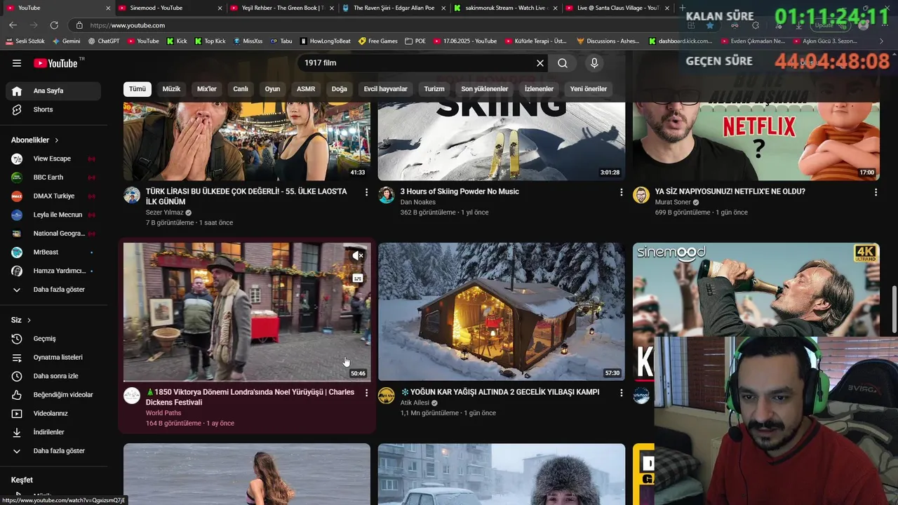This screenshot has height=505, width=898.
Task: Unmute the hovered London video preview
Action: 358,256
